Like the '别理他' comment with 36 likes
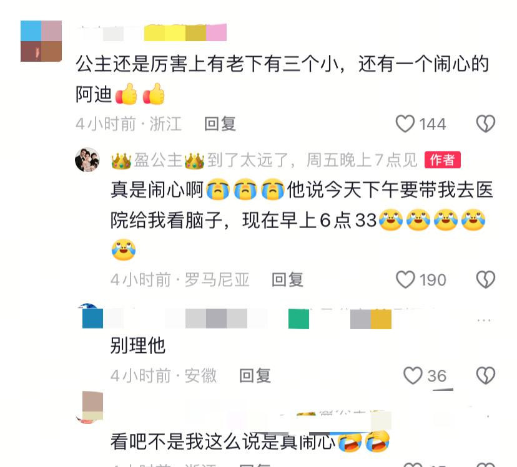Screen dimensions: 517x467 tap(413, 375)
